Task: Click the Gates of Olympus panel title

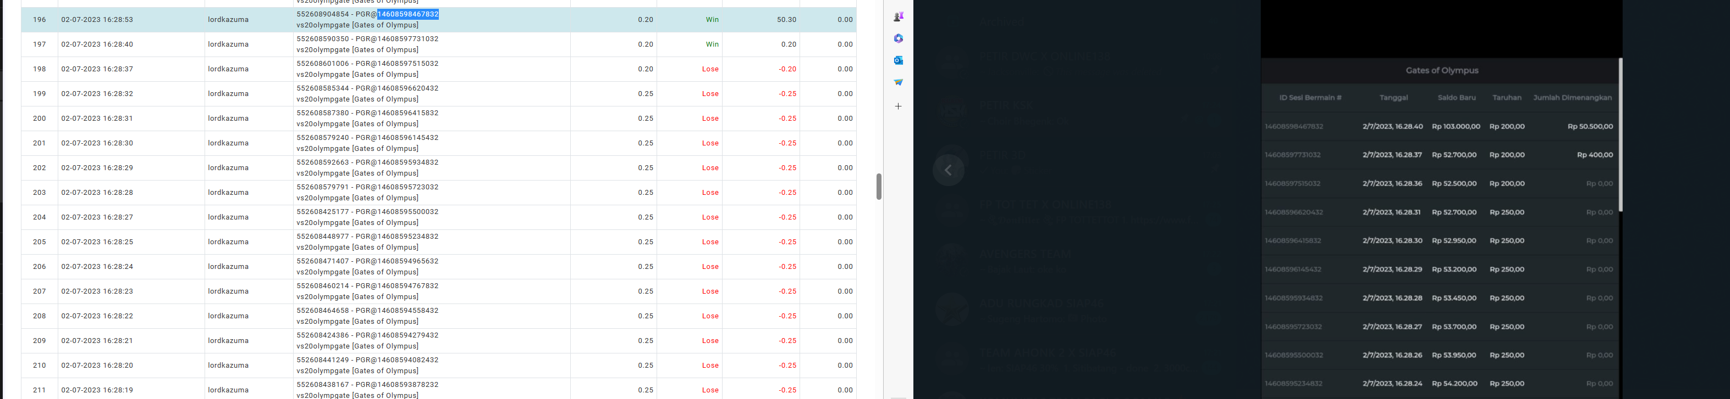Action: click(1442, 70)
